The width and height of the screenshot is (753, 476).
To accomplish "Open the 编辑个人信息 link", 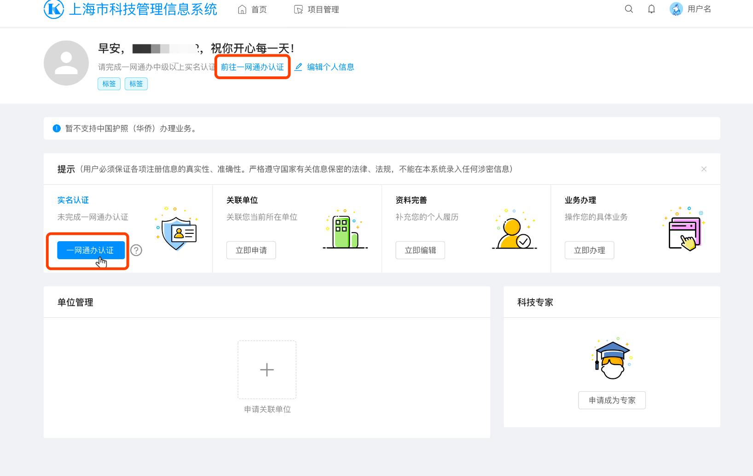I will (330, 67).
